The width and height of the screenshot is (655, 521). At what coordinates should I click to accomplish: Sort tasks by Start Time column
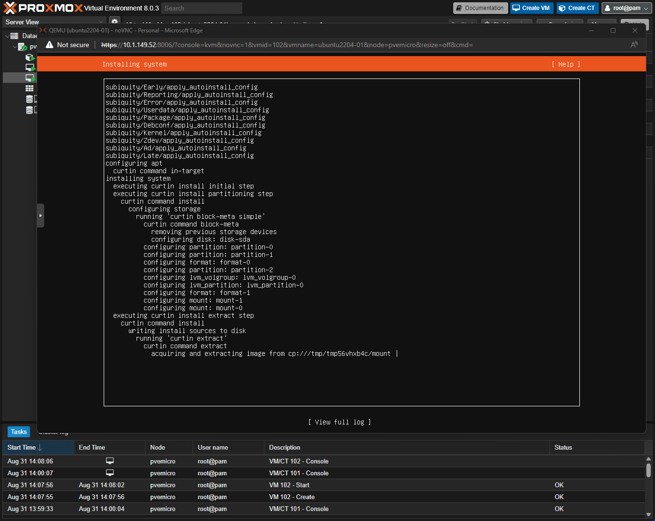pyautogui.click(x=25, y=447)
